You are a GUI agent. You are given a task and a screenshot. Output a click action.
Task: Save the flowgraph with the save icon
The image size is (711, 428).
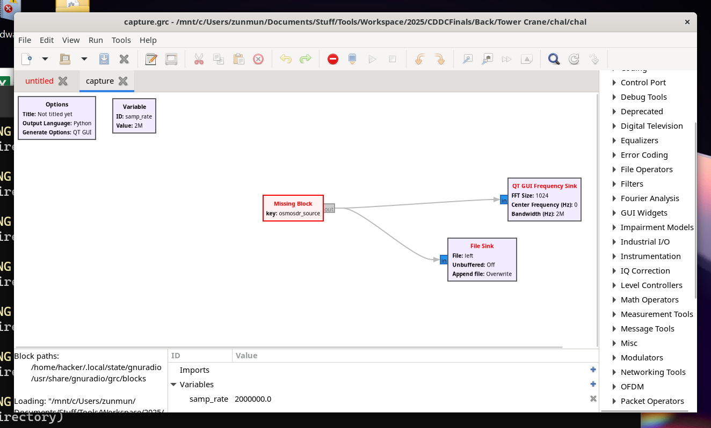[104, 59]
